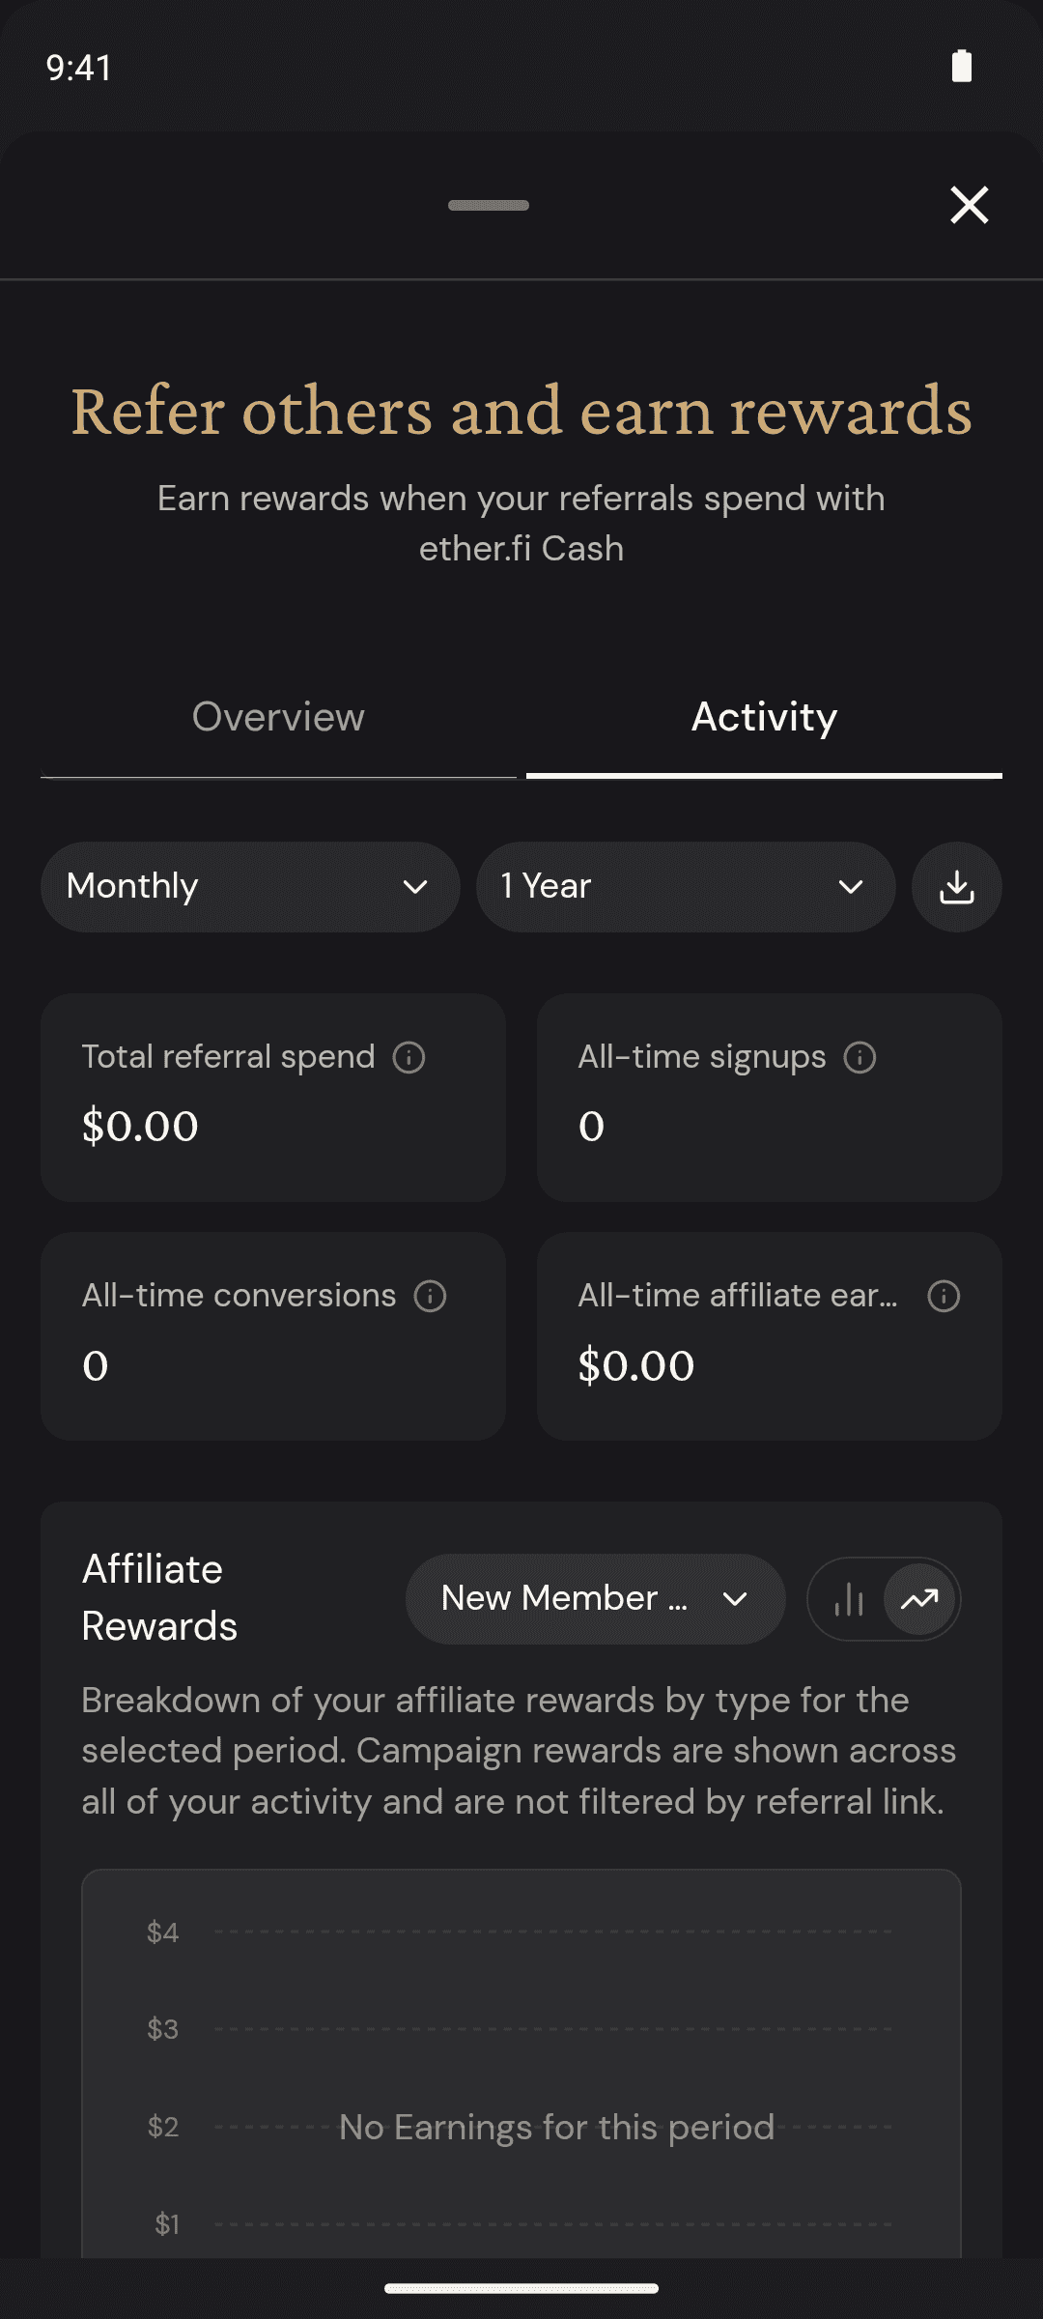Screen dimensions: 1043x2319
Task: Show info for All-time signups
Action: (x=860, y=1057)
